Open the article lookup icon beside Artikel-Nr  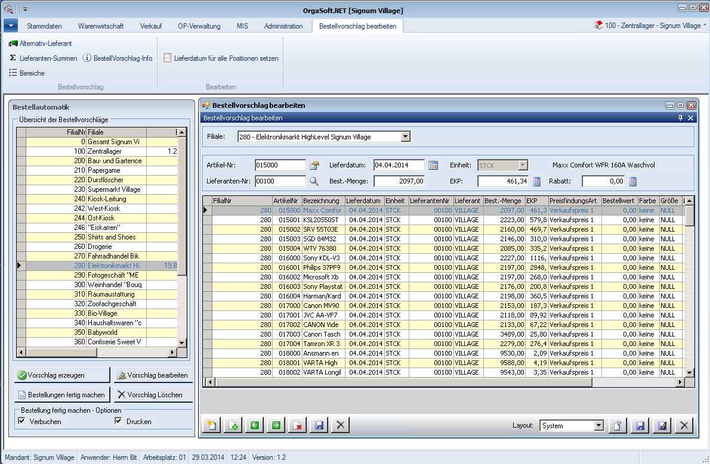click(x=314, y=166)
